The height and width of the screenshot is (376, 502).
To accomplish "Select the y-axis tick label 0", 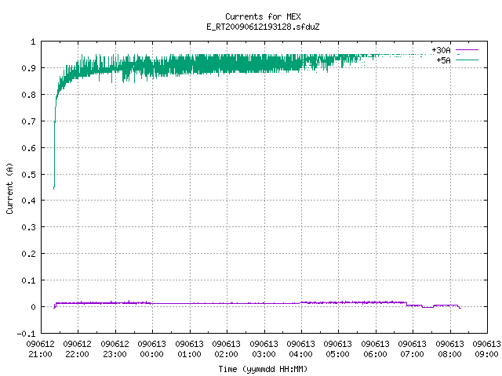I will point(33,307).
